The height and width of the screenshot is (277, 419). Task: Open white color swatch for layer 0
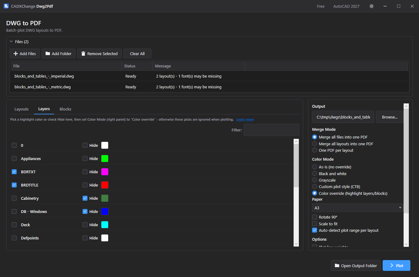[105, 145]
